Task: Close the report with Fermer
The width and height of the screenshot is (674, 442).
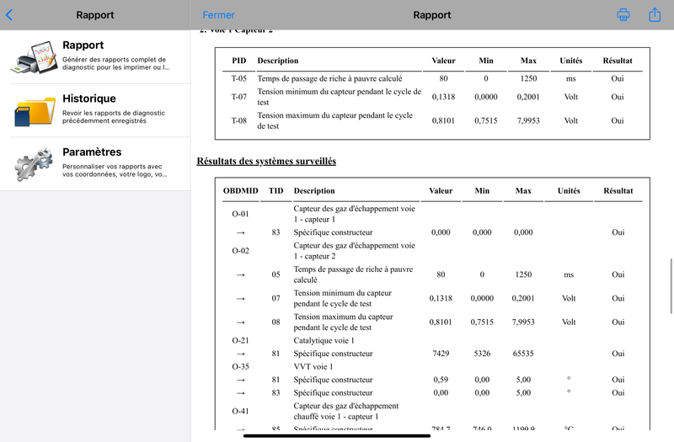Action: click(218, 15)
